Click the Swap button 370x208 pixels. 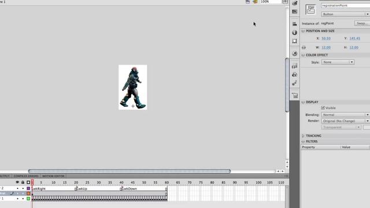pos(362,23)
